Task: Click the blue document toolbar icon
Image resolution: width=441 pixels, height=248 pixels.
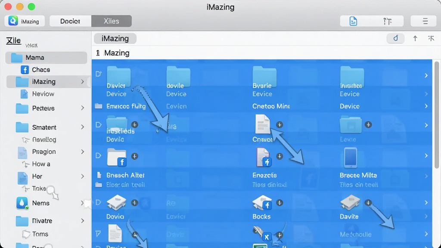Action: tap(353, 21)
